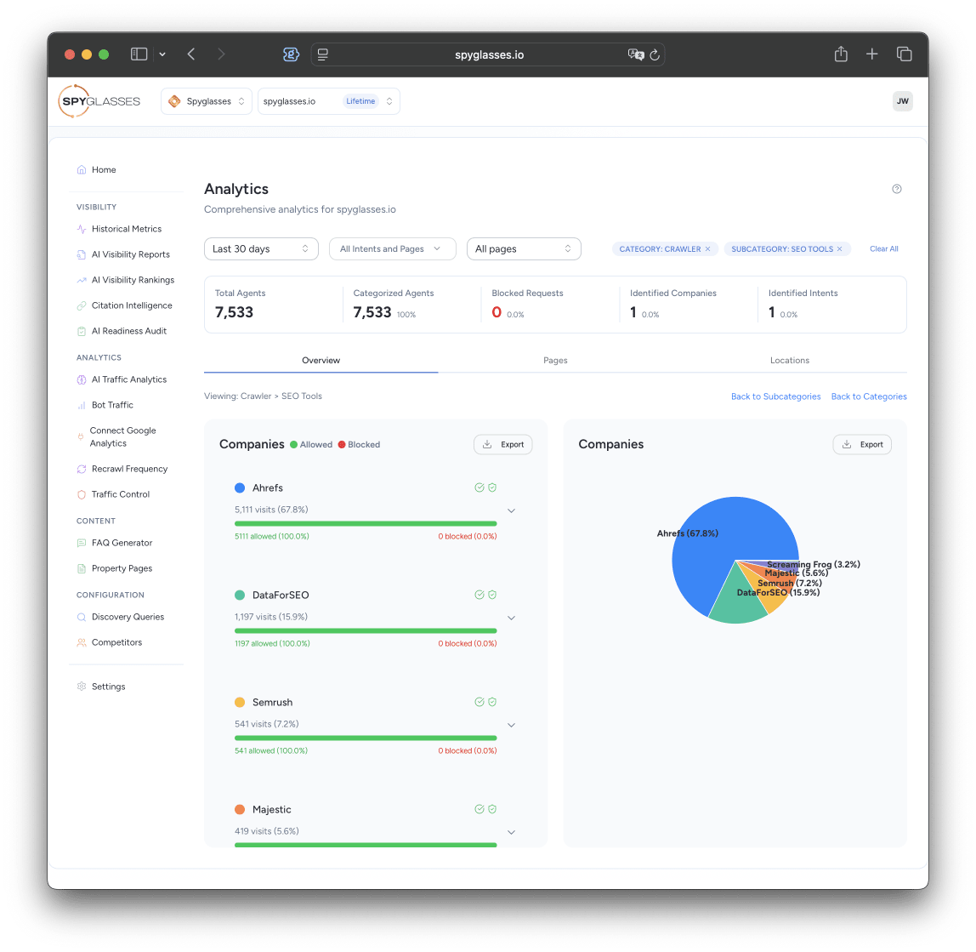Click the Ahrefs shield status icon
Viewport: 976px width, 952px height.
(x=492, y=487)
